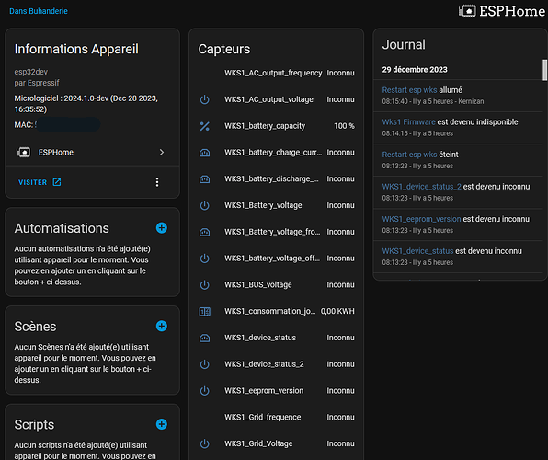Click the Journal panel scrollbar

click(544, 70)
